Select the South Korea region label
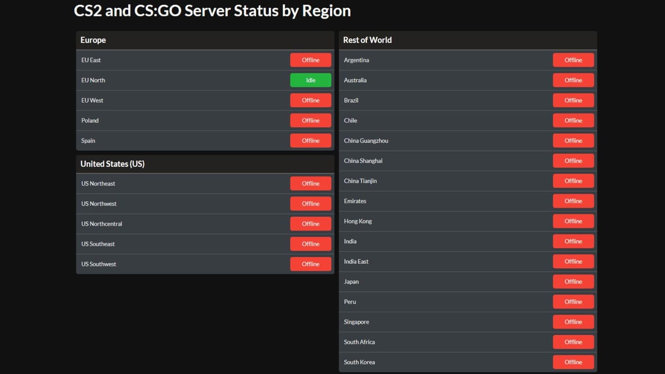Viewport: 665px width, 374px height. [359, 362]
